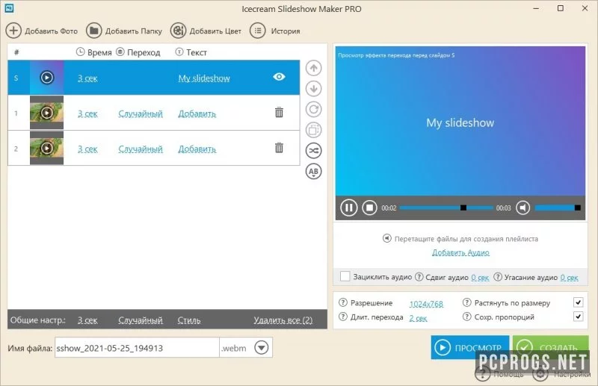Click the rotate slide icon
Screen dimensions: 598x386
click(313, 109)
